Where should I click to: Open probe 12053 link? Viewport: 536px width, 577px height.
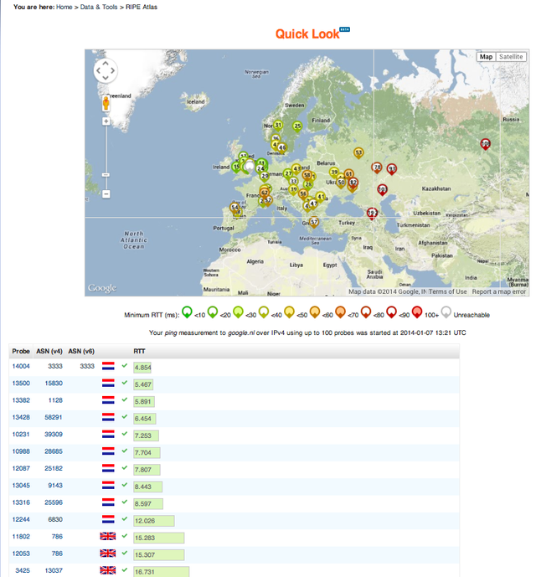click(21, 554)
